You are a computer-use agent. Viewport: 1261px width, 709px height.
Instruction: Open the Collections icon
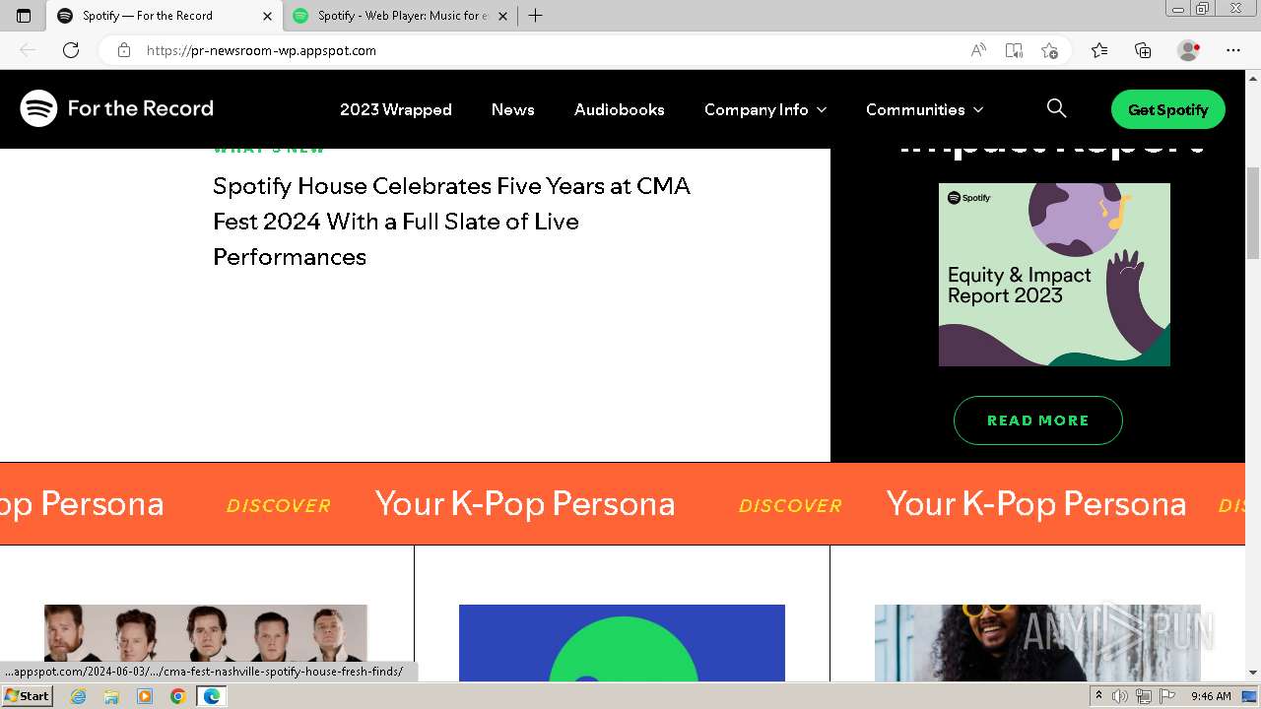1143,50
